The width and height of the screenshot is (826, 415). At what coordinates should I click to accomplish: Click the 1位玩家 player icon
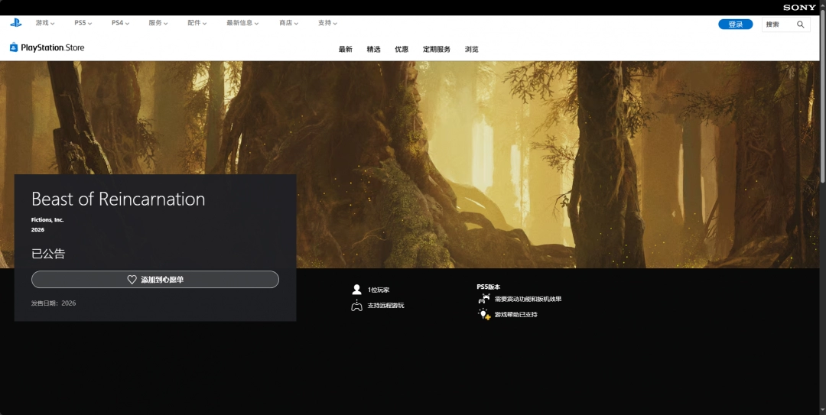(x=356, y=290)
